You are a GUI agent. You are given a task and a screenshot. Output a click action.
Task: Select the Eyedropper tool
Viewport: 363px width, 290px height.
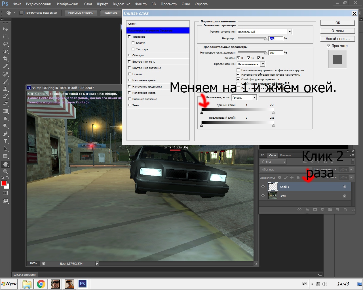5,66
